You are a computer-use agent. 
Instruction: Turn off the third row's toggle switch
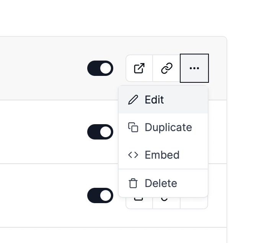click(x=100, y=195)
